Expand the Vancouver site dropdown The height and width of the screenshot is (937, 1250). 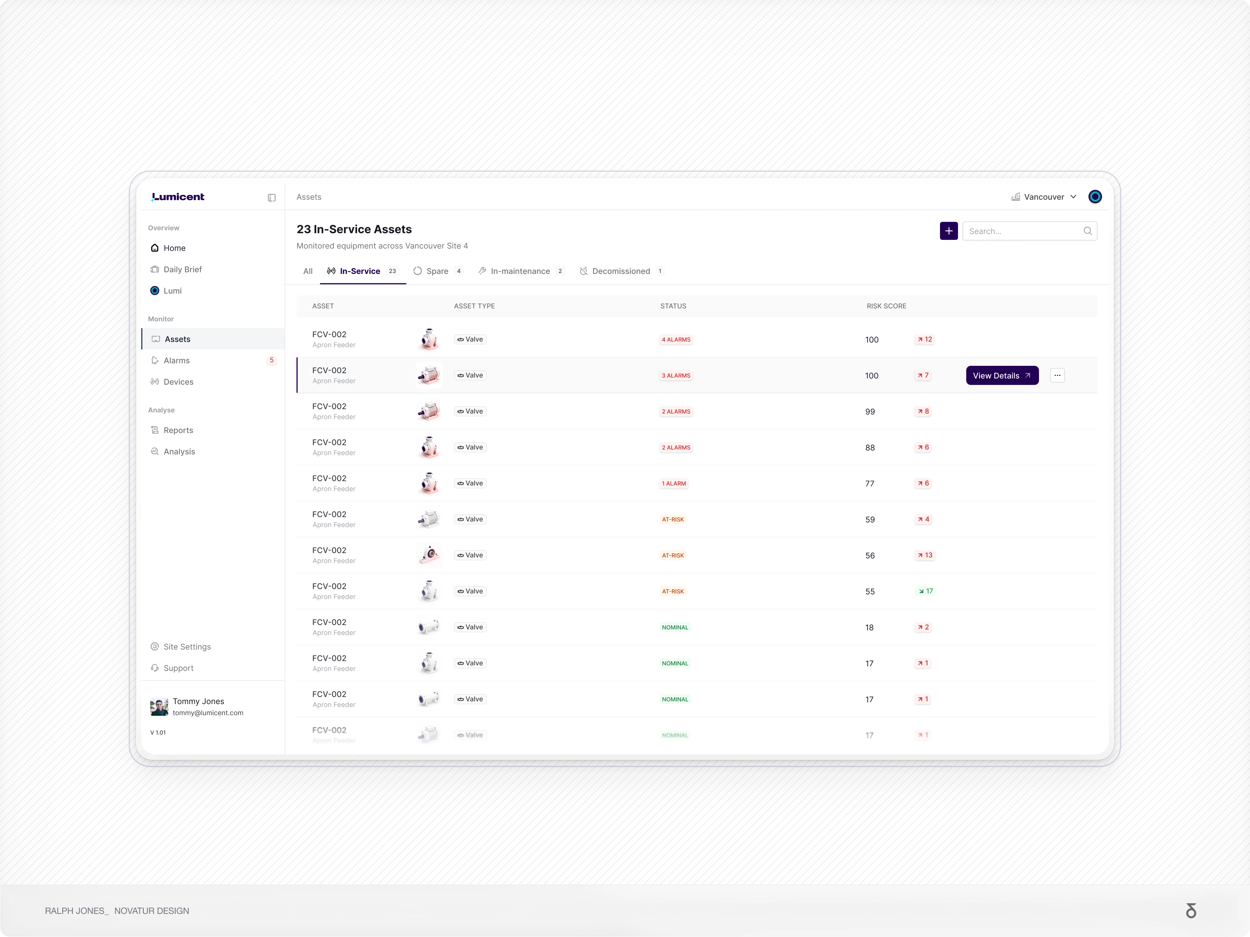tap(1044, 197)
